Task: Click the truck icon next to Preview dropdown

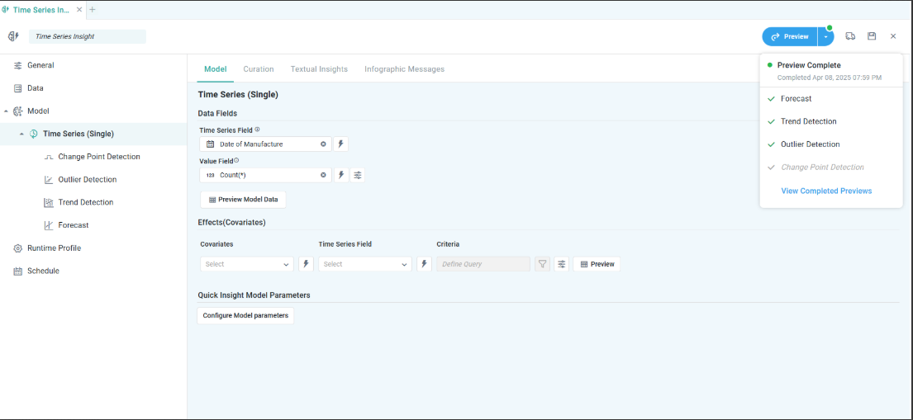Action: 850,36
